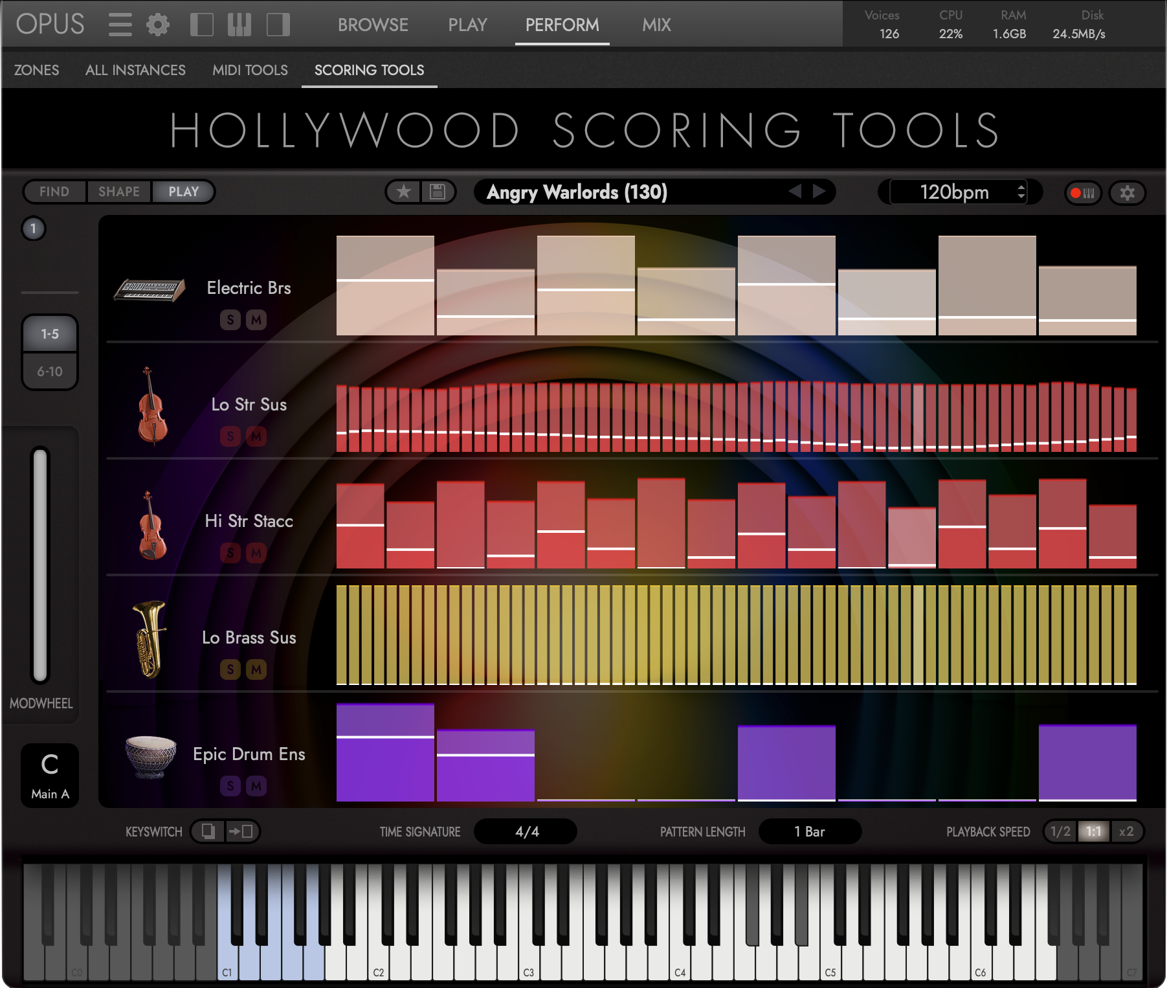The image size is (1167, 988).
Task: Adjust tempo with 120bpm stepper arrows
Action: click(1021, 192)
